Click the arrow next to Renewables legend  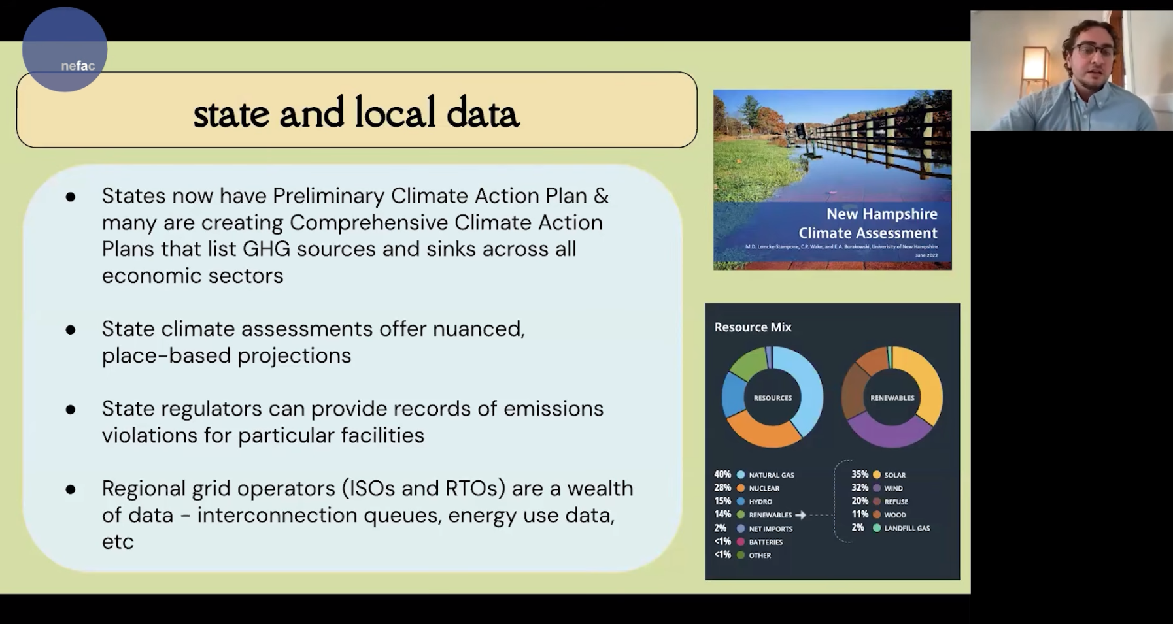[800, 515]
